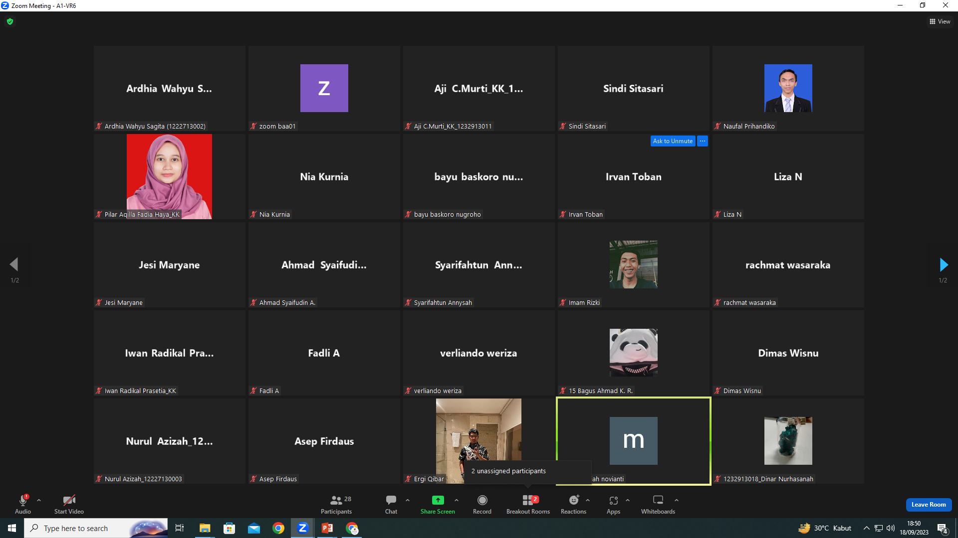Open File Explorer from the taskbar
The image size is (958, 538).
(205, 528)
